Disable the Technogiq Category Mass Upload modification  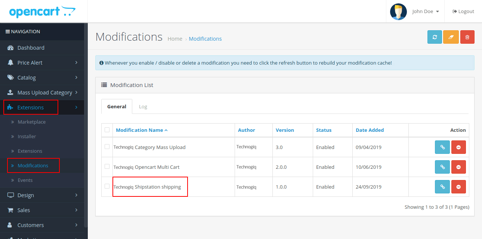(x=458, y=147)
